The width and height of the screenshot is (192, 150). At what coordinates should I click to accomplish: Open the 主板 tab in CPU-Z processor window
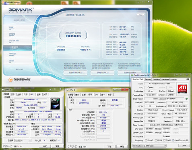point(19,94)
